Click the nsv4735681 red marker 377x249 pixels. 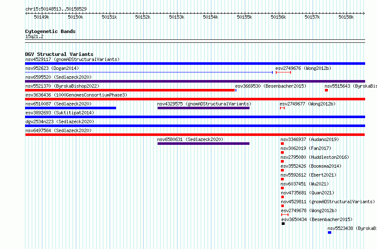pyautogui.click(x=283, y=197)
